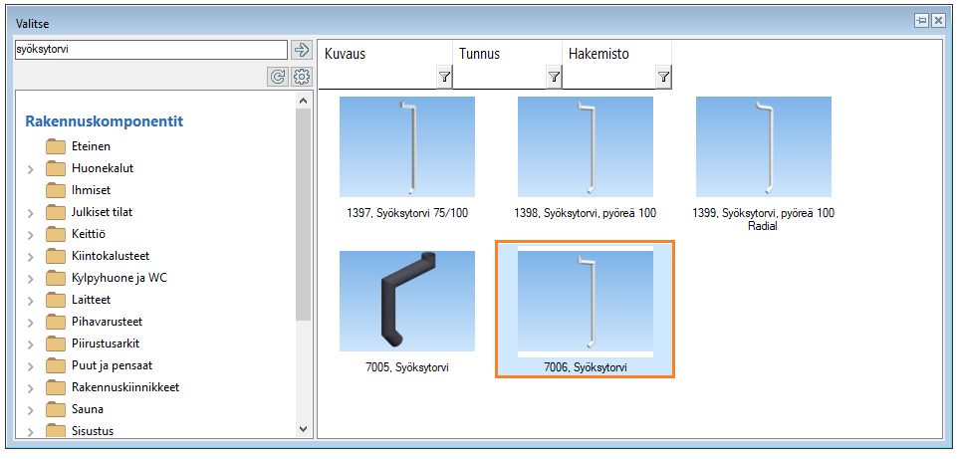This screenshot has width=957, height=459.
Task: Expand the Keittiö tree node
Action: coord(31,235)
